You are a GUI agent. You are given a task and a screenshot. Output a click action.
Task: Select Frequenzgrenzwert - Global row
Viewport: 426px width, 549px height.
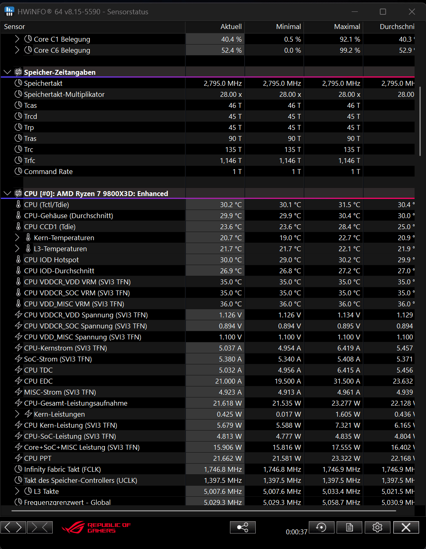click(x=207, y=502)
